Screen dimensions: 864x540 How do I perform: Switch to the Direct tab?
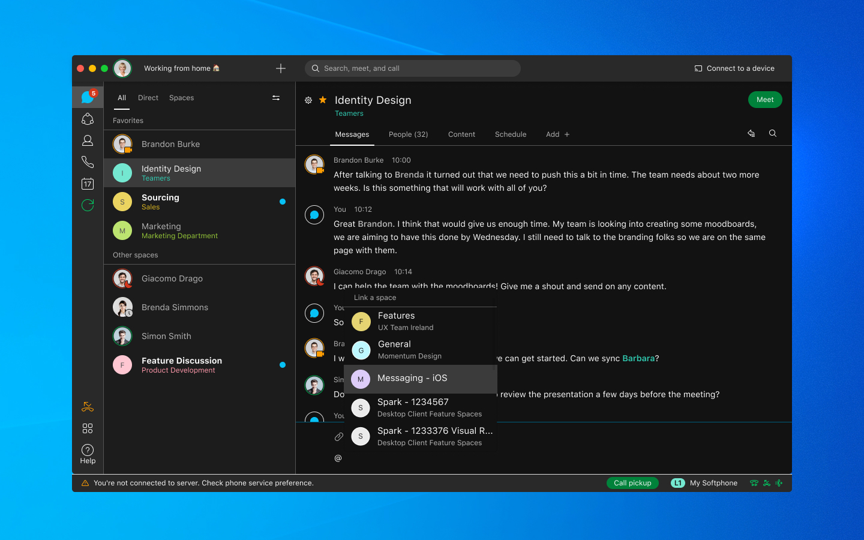(x=148, y=98)
